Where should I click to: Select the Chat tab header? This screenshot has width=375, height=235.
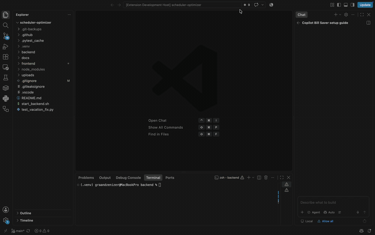pyautogui.click(x=301, y=15)
